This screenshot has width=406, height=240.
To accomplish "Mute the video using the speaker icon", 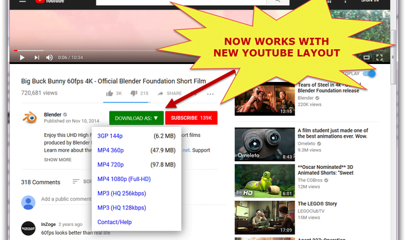I will tap(49, 57).
